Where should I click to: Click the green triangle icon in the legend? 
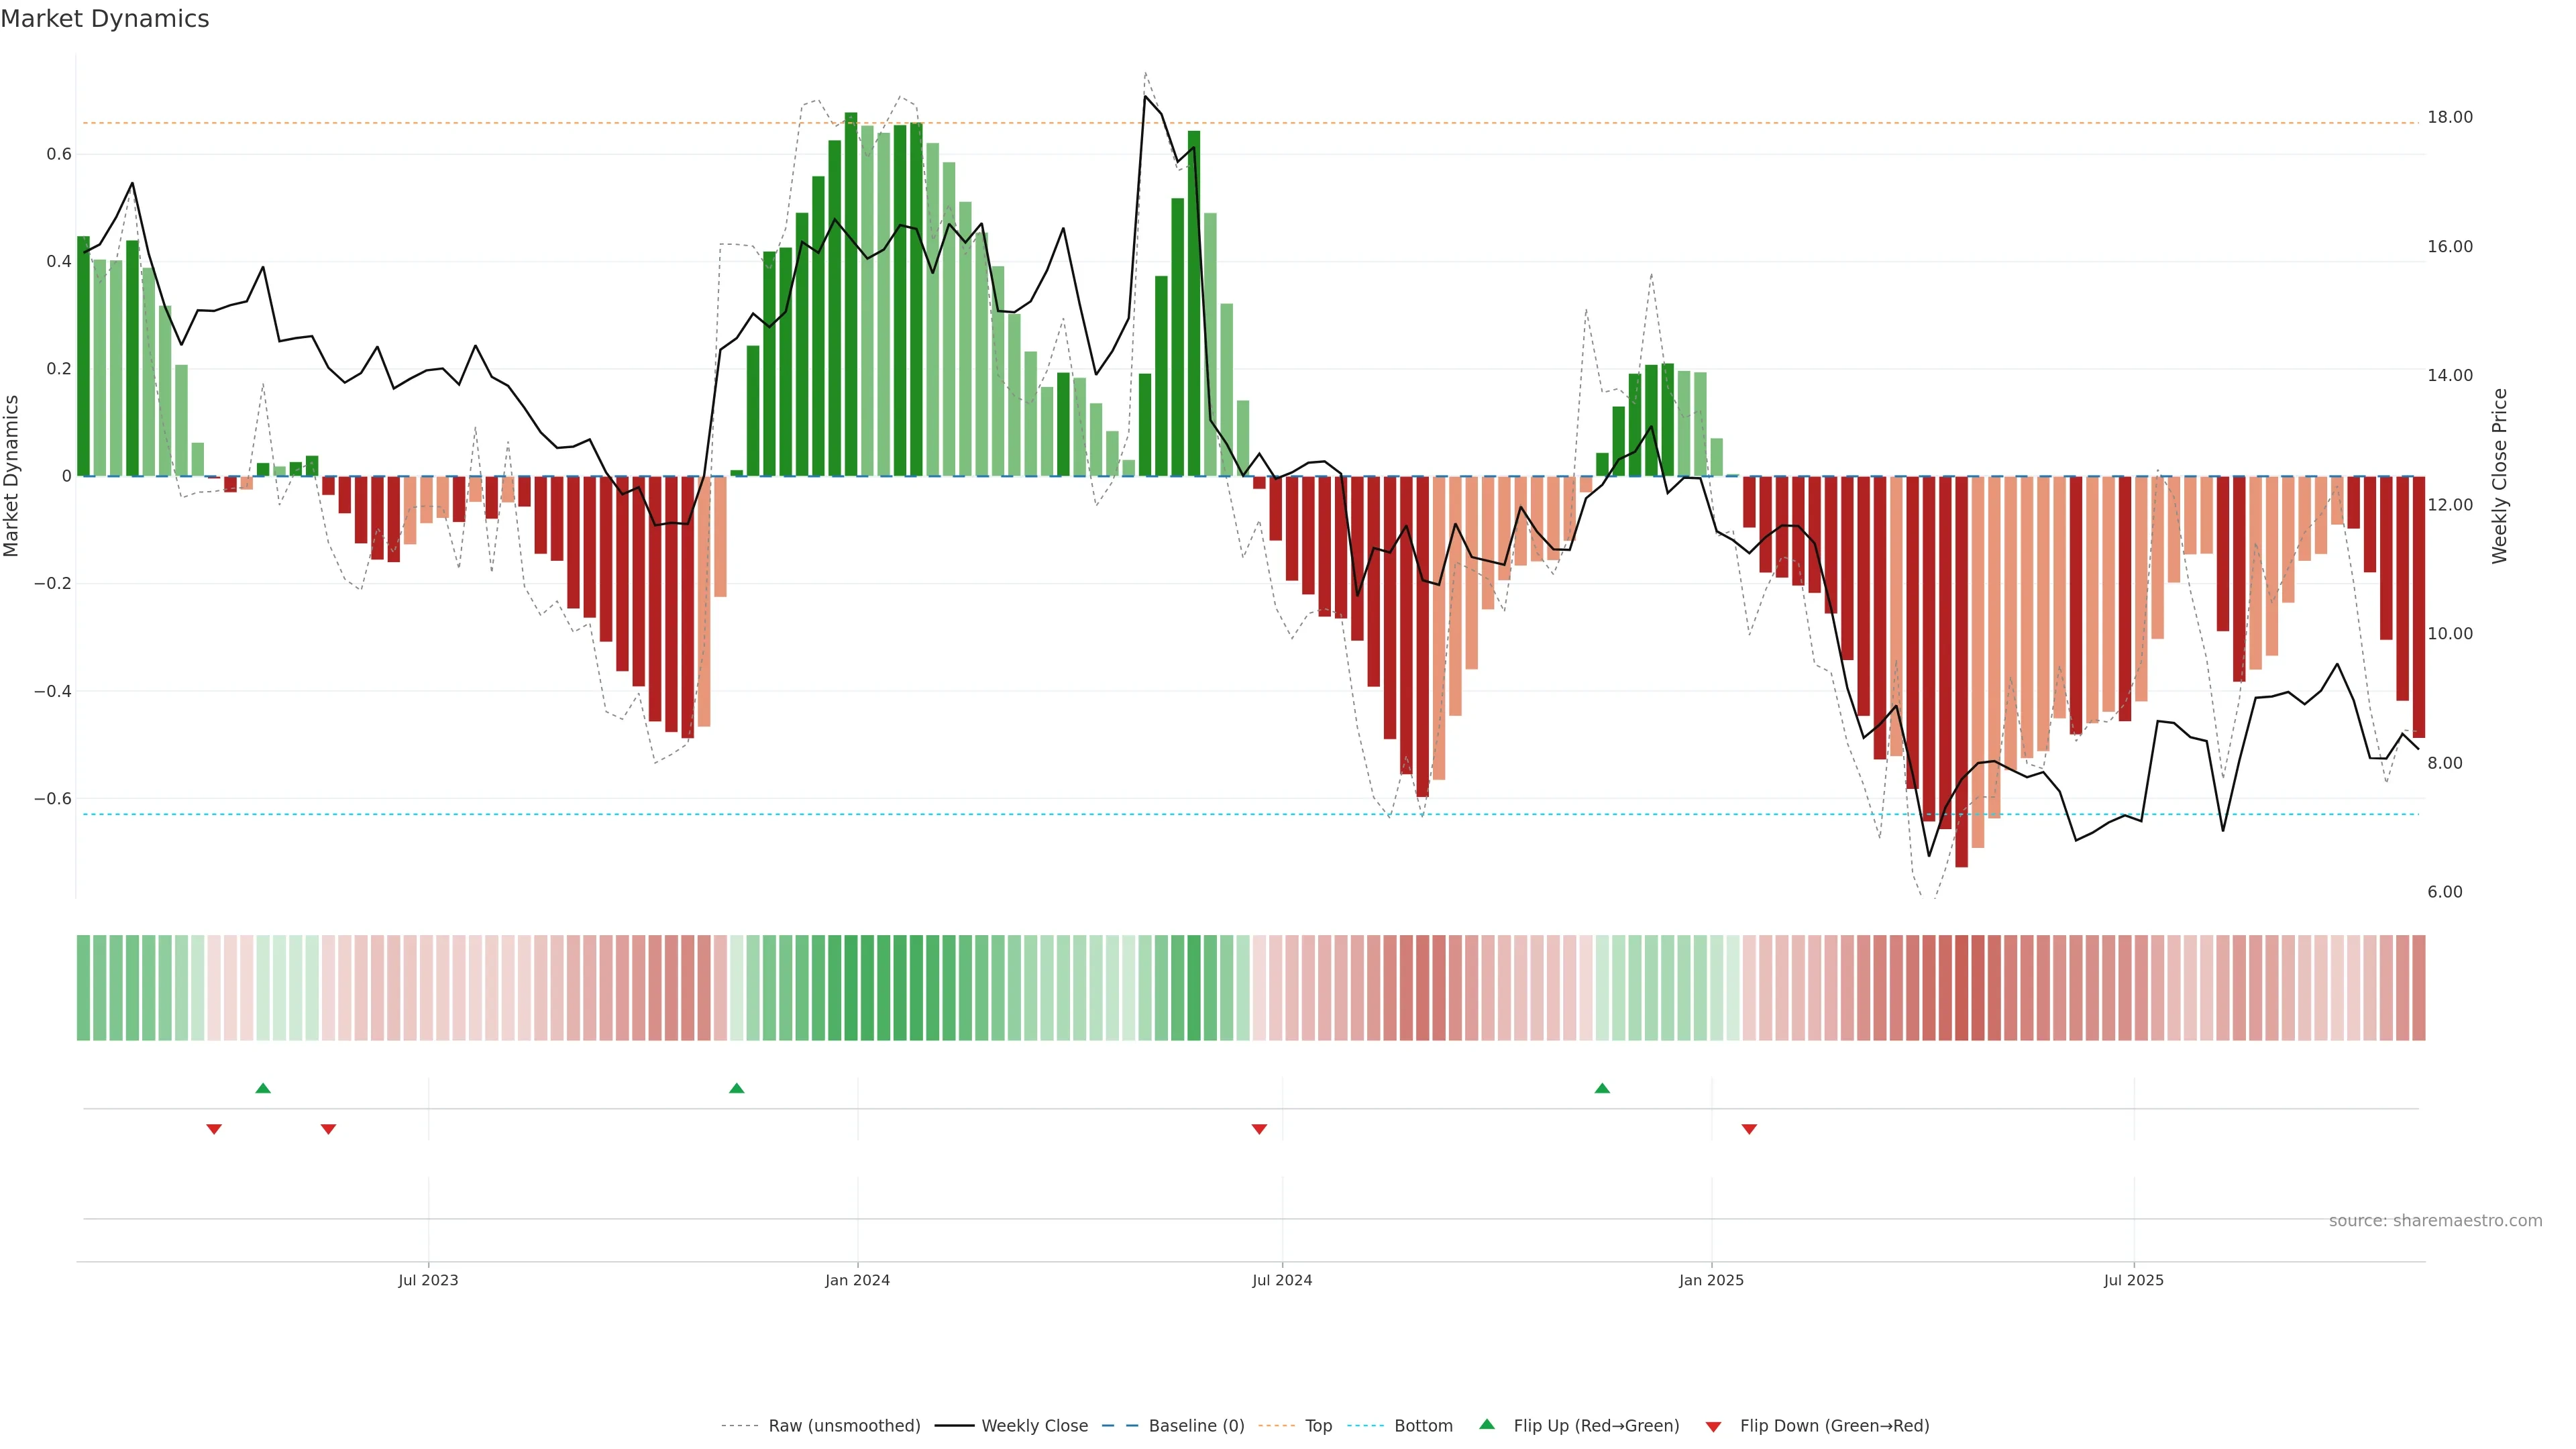point(1487,1424)
